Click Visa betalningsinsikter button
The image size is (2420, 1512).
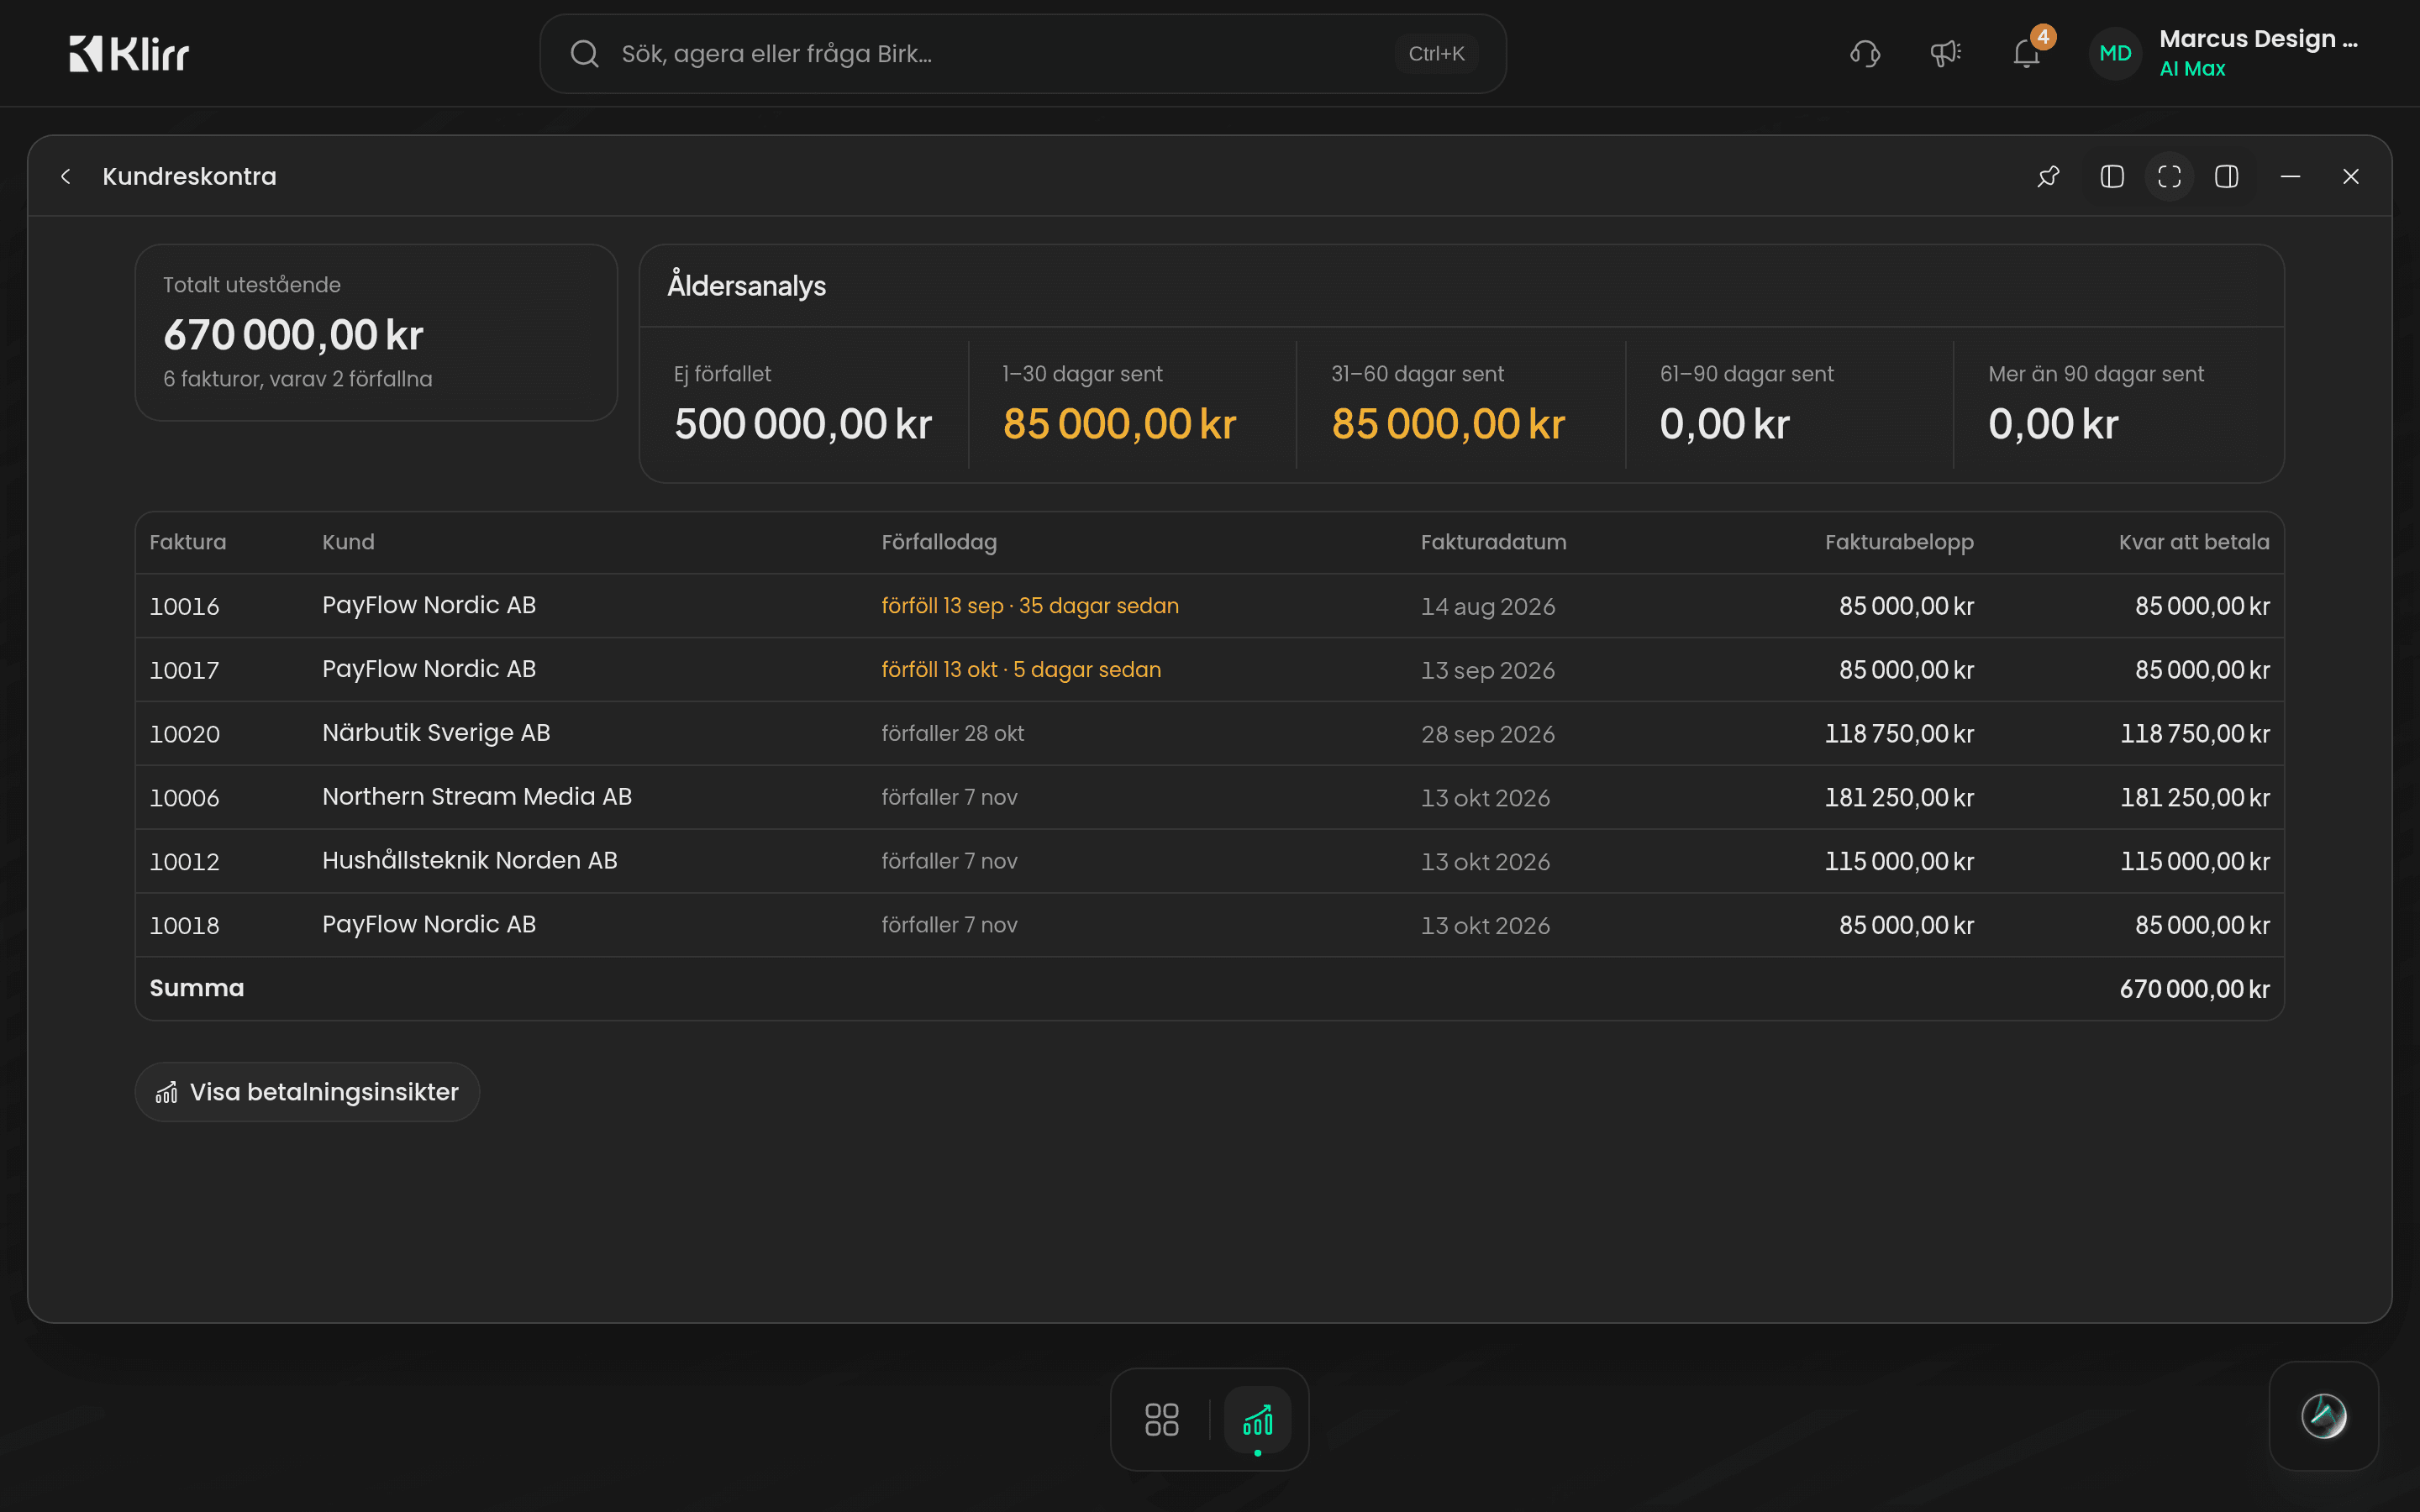(307, 1092)
